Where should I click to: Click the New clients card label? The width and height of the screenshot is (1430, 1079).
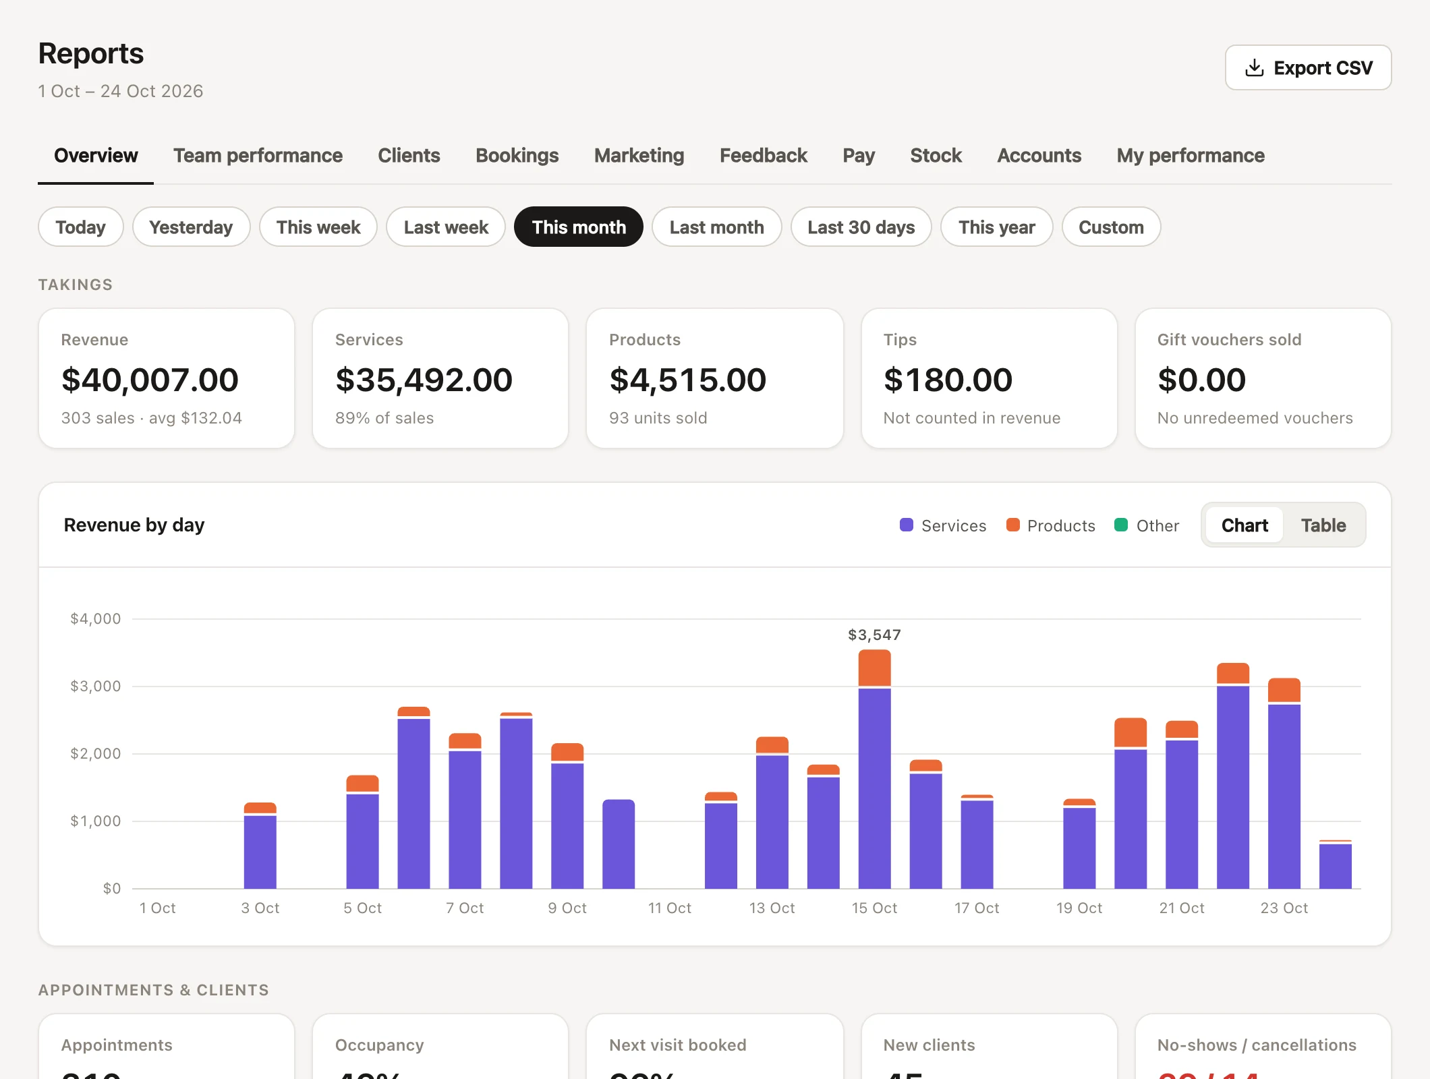tap(929, 1045)
